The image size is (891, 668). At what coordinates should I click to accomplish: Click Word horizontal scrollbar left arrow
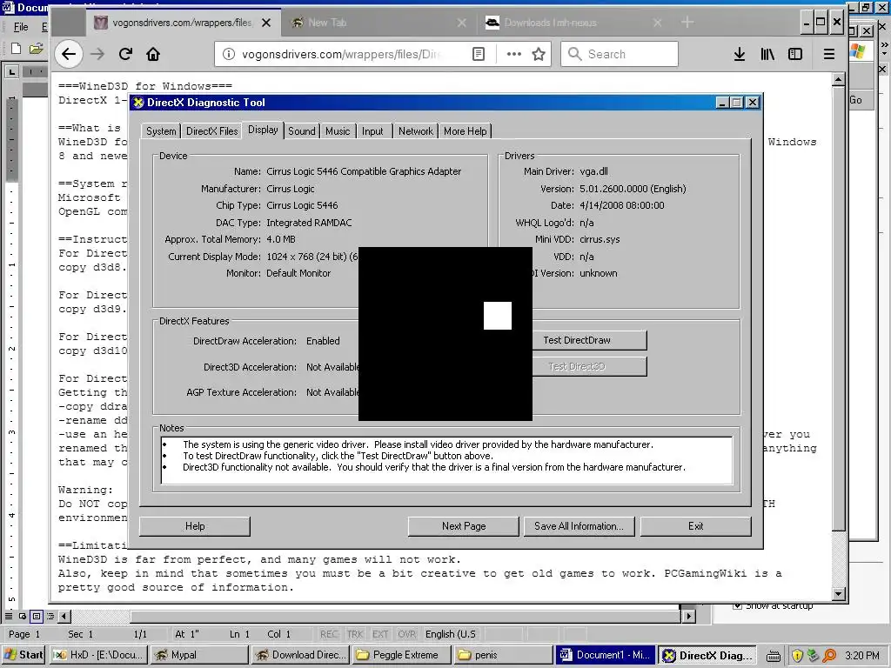pyautogui.click(x=64, y=616)
